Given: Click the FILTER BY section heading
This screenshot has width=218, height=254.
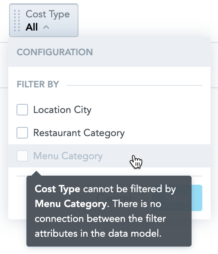Looking at the screenshot, I should coord(38,84).
